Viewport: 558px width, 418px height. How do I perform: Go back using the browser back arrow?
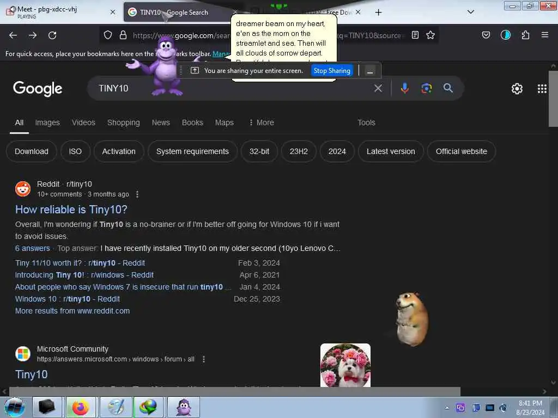point(13,35)
